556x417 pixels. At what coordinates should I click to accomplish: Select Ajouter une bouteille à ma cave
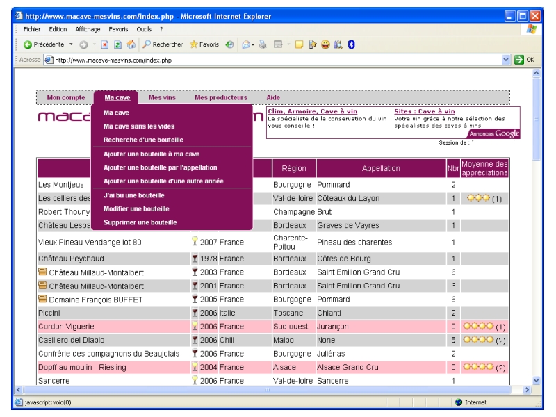tap(152, 154)
